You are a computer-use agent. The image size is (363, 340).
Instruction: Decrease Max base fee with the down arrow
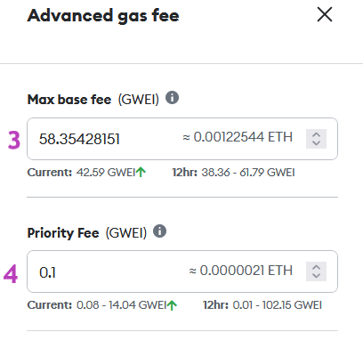coord(317,143)
